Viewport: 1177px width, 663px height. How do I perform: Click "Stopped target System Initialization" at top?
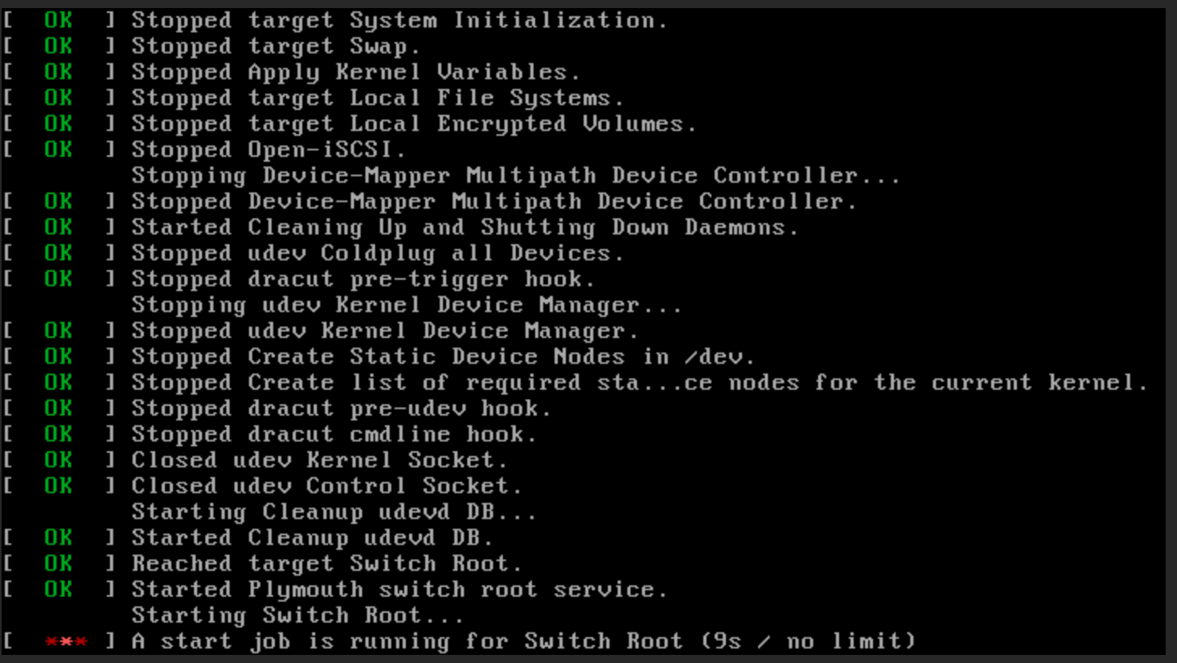399,20
